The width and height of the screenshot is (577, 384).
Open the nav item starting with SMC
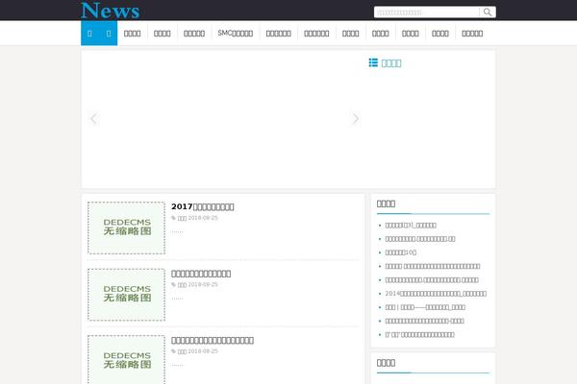pyautogui.click(x=236, y=33)
